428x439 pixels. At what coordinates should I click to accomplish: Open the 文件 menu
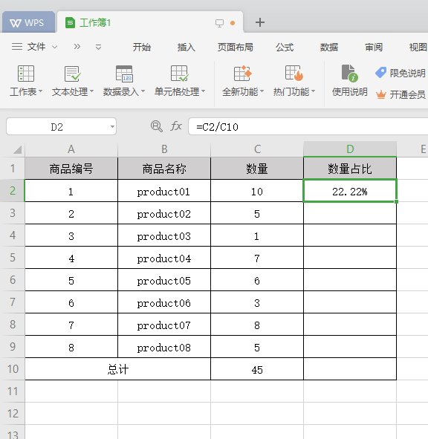28,47
